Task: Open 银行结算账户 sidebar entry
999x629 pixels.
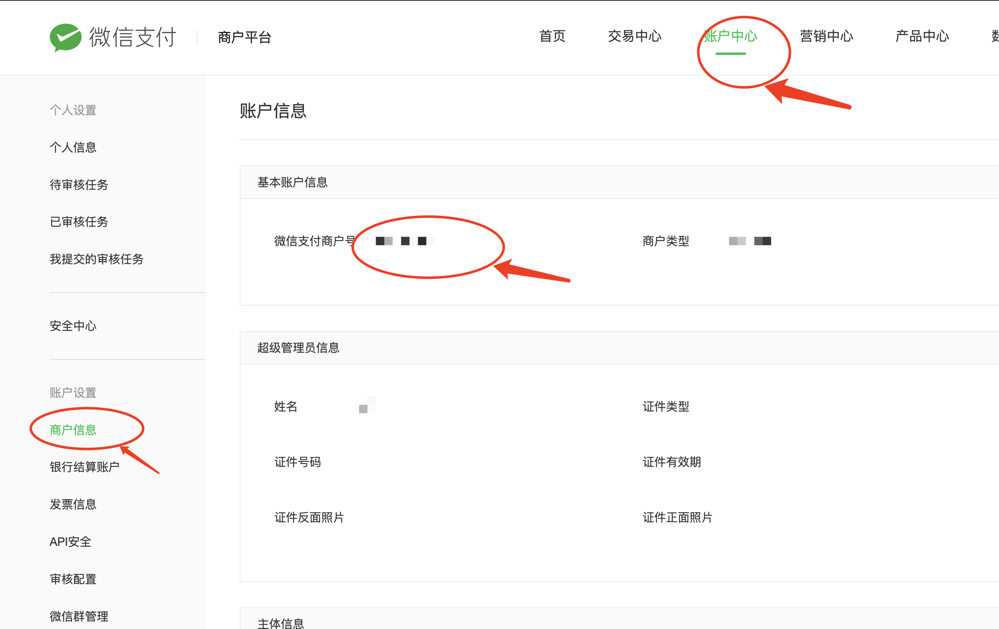Action: click(85, 467)
